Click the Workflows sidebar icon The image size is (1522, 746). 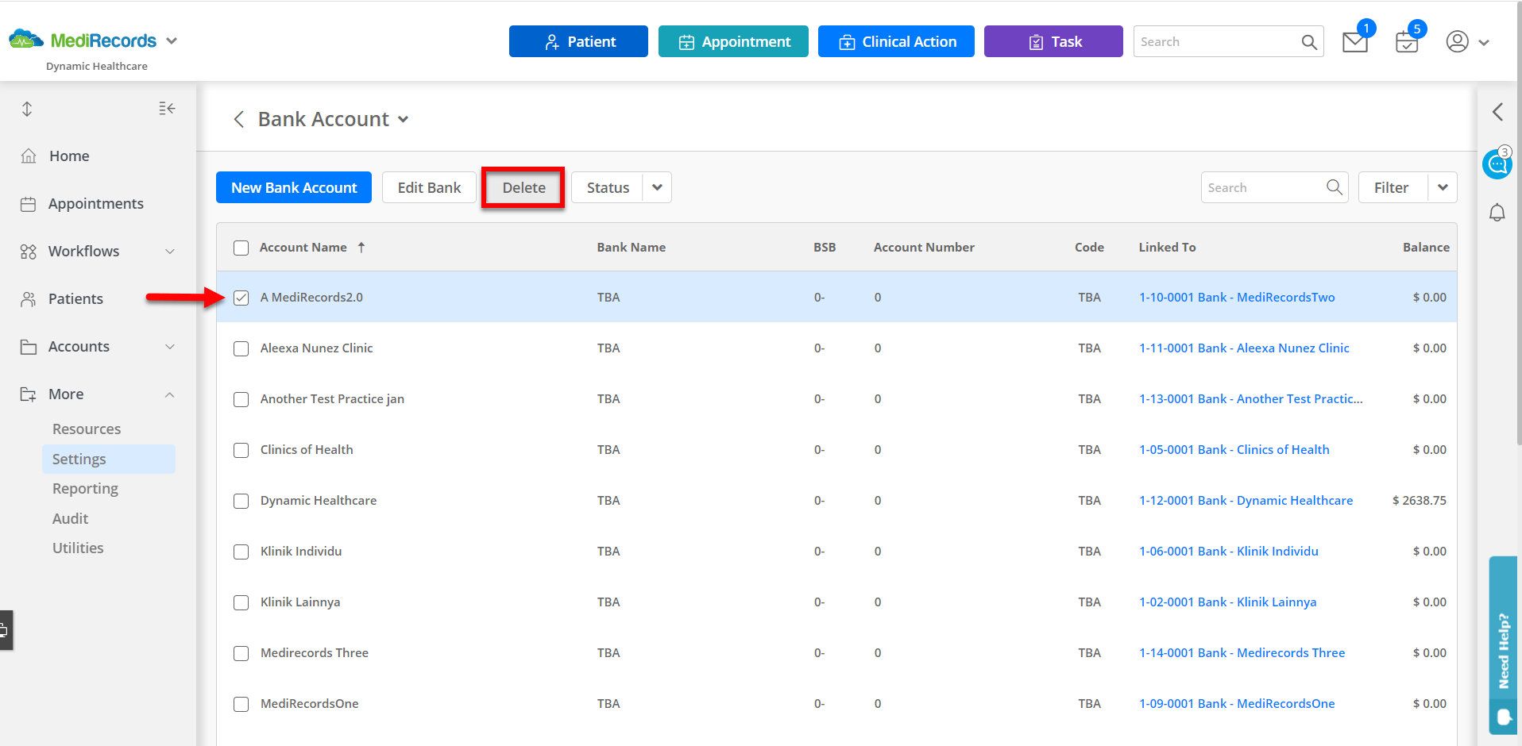(29, 252)
